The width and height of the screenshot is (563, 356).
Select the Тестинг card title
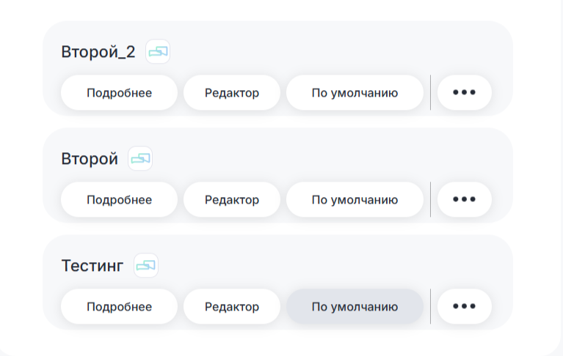click(92, 266)
